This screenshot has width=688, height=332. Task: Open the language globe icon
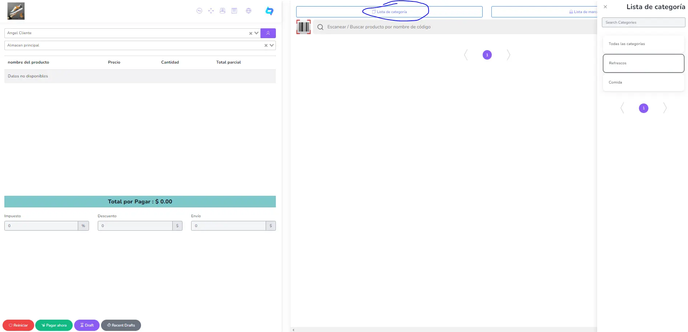pos(249,11)
